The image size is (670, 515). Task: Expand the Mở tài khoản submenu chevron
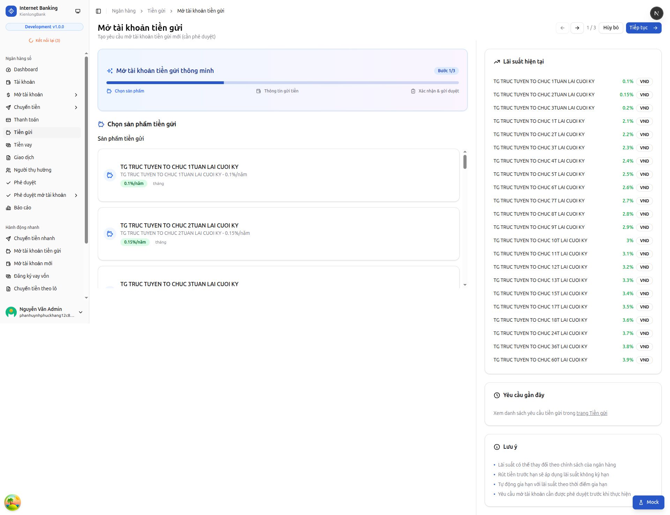pyautogui.click(x=76, y=95)
